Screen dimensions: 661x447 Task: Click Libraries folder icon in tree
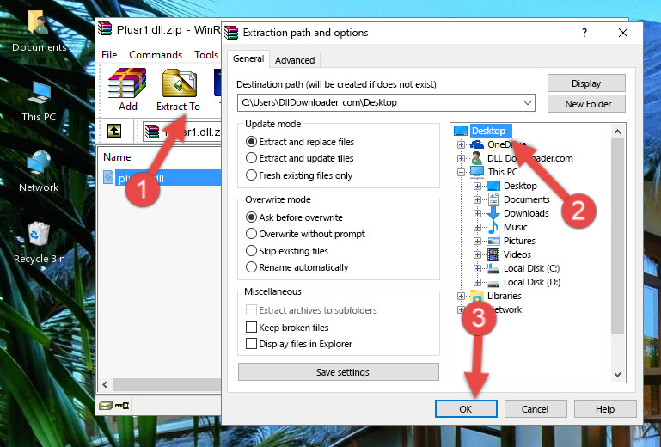pos(477,296)
